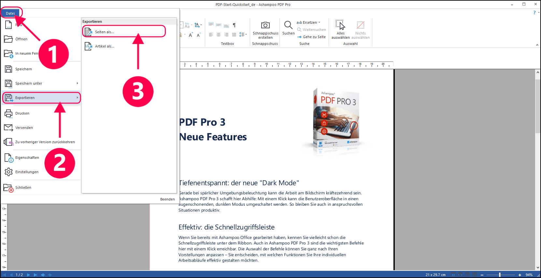This screenshot has height=278, width=541.
Task: Click the 21 x 29.7 cm page size
Action: 435,275
